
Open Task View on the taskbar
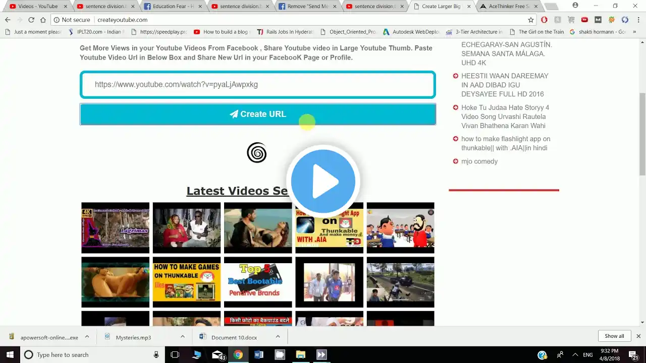tap(175, 355)
